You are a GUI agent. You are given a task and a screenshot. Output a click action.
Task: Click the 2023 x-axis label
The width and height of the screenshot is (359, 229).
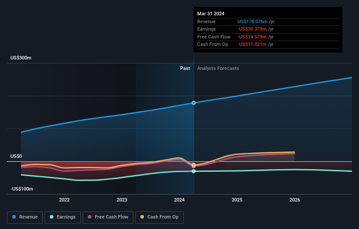tap(122, 200)
